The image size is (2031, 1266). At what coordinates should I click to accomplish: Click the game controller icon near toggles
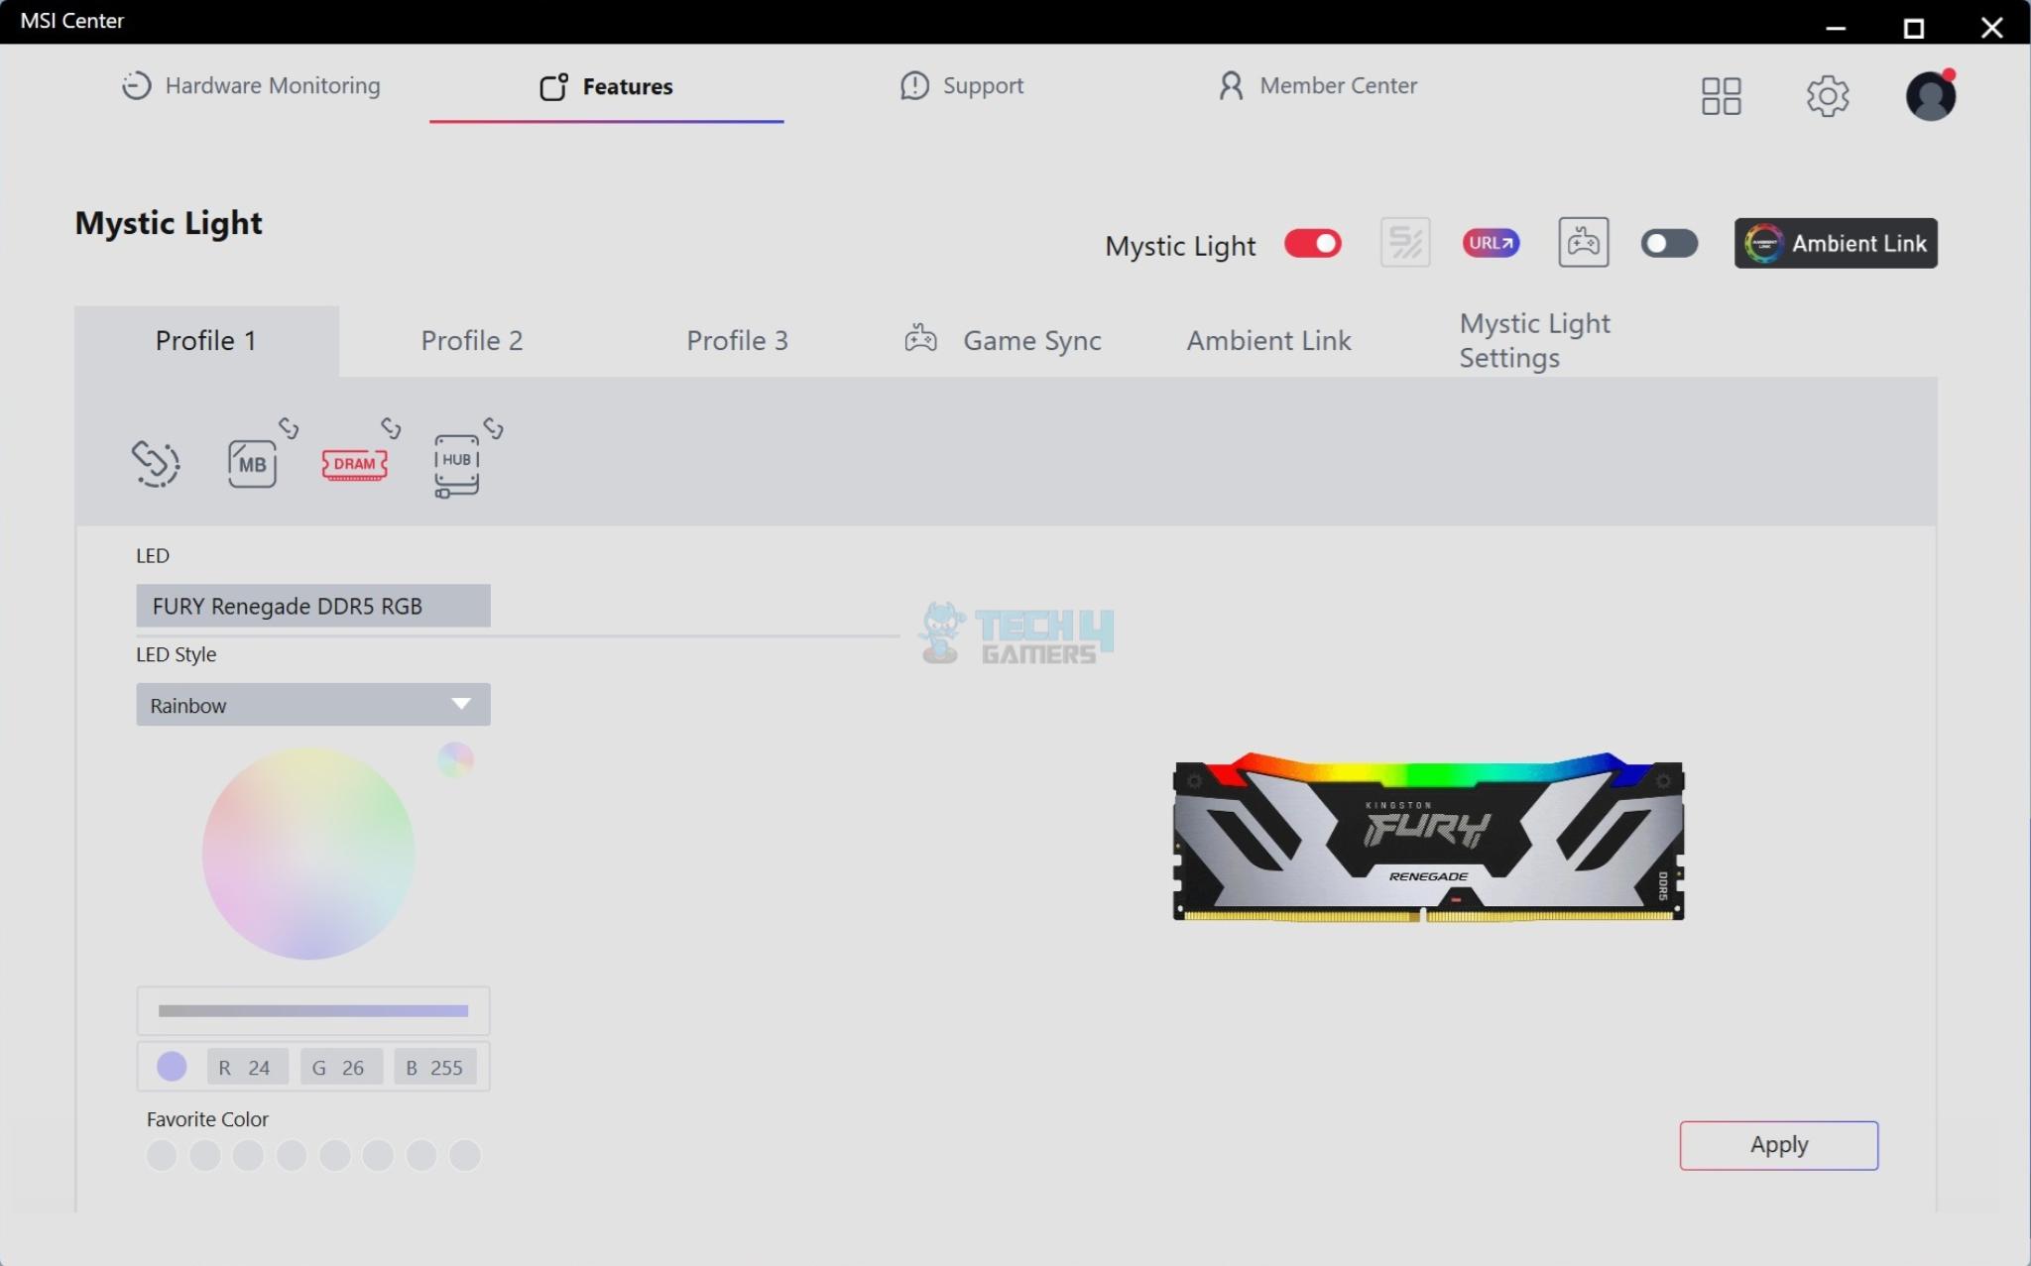click(x=1583, y=243)
